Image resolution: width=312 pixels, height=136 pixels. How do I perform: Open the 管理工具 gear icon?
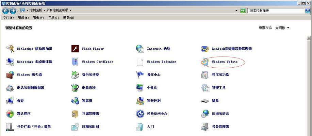(x=205, y=88)
